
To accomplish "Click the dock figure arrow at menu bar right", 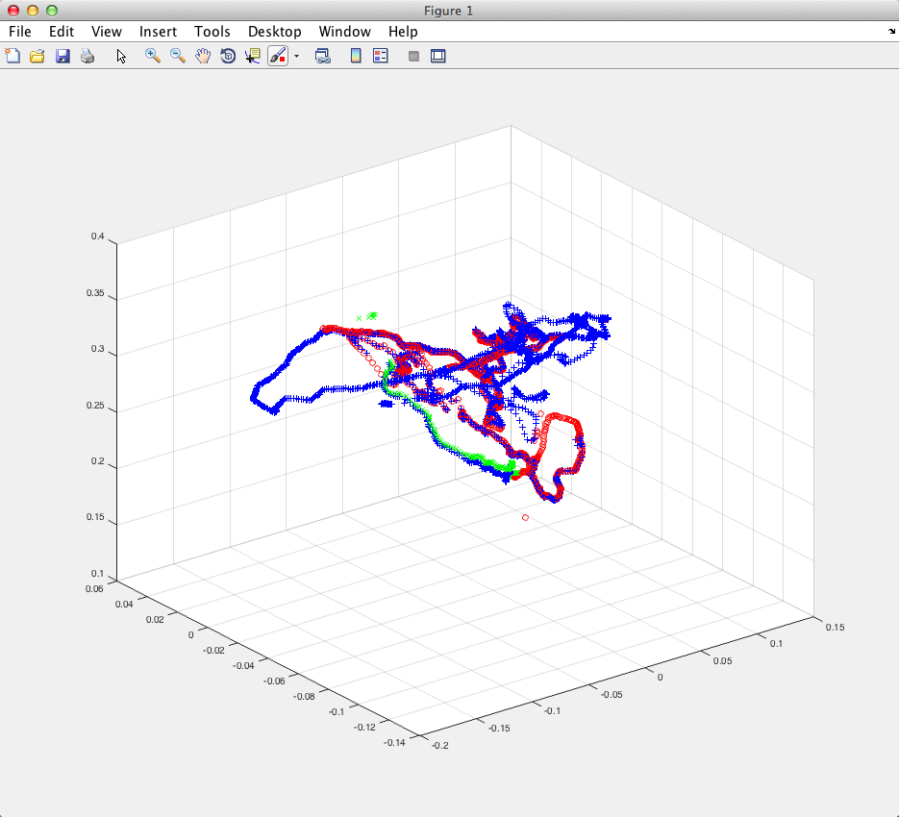I will pos(891,32).
